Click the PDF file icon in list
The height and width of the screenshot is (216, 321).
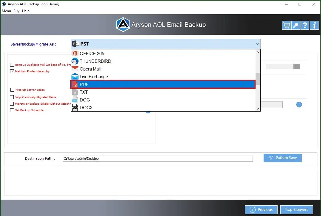click(75, 84)
